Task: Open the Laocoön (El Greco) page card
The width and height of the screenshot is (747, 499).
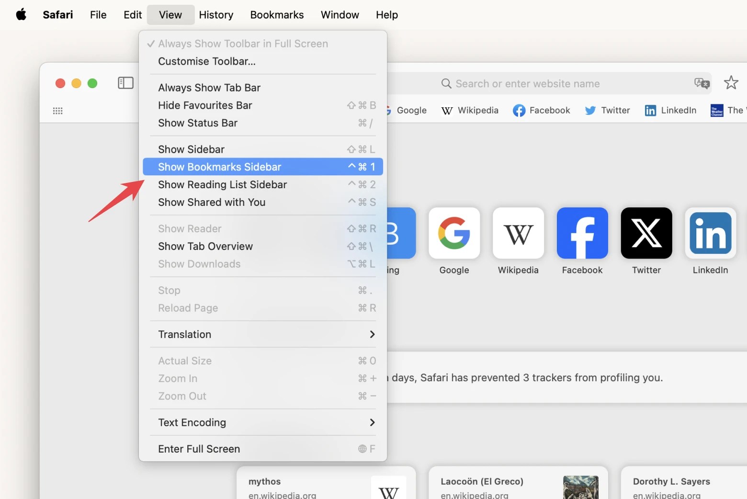Action: click(482, 481)
